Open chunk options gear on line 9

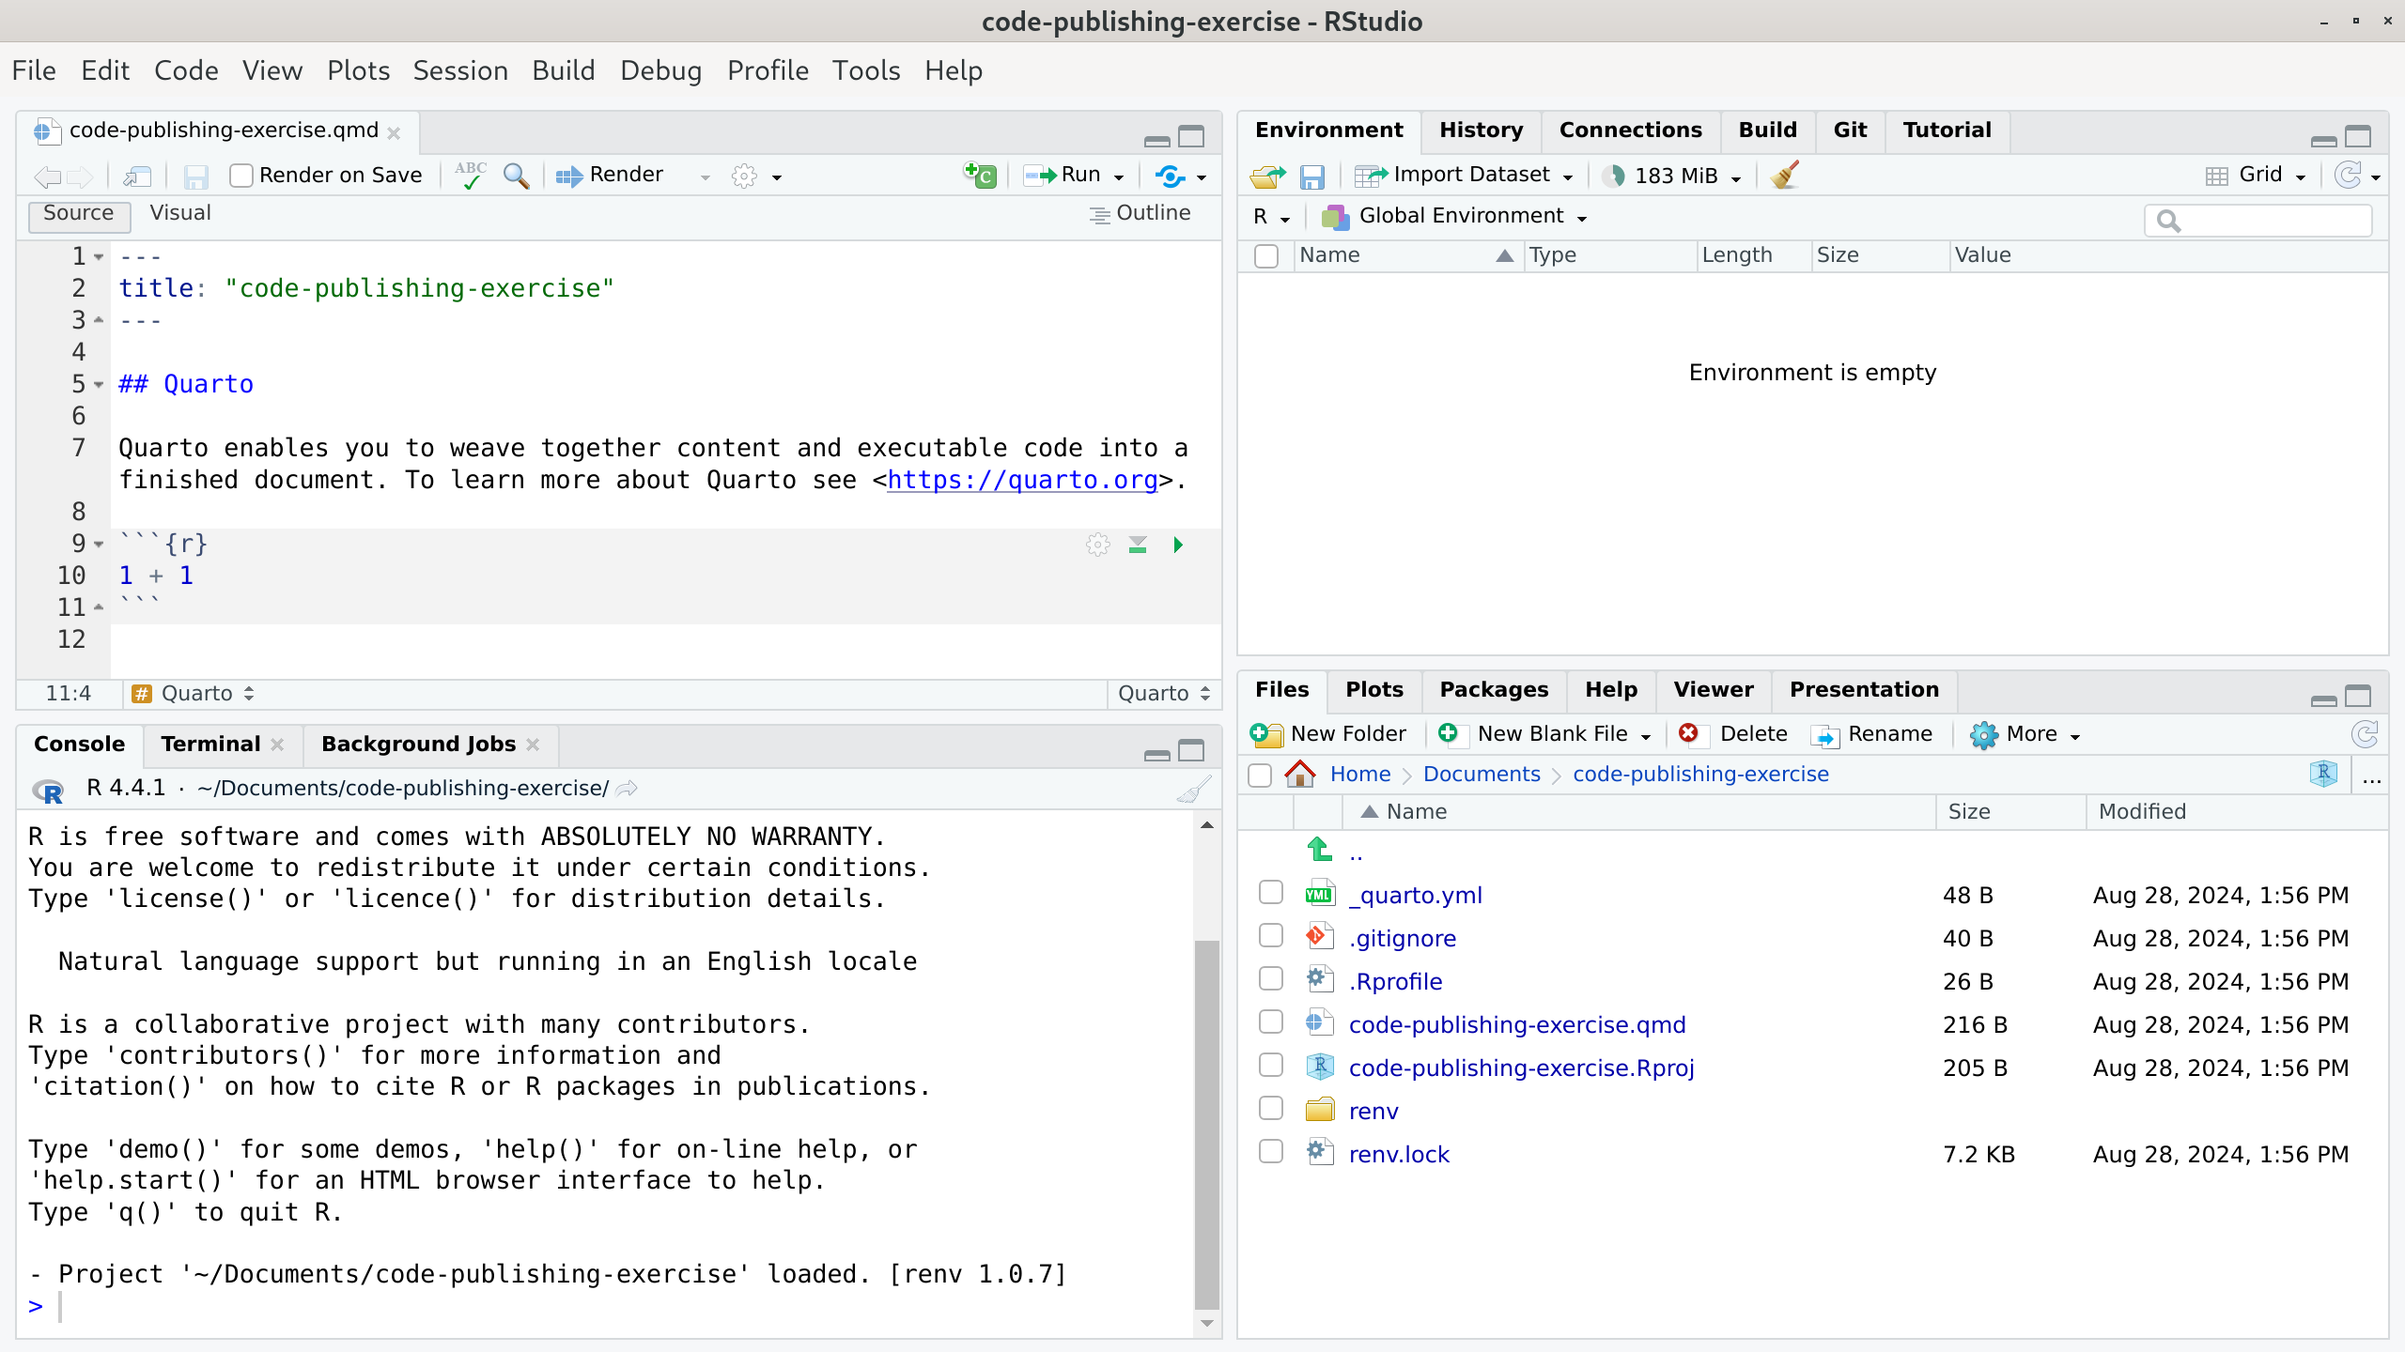[1097, 545]
